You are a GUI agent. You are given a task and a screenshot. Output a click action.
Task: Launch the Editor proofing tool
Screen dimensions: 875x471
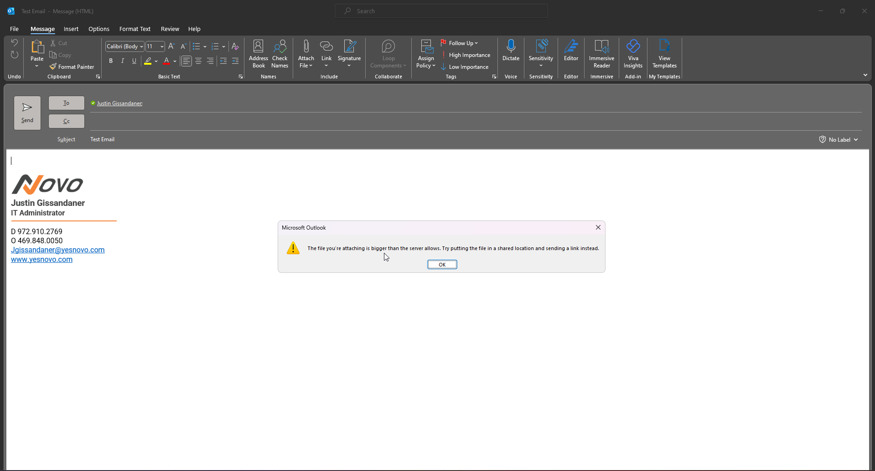571,50
